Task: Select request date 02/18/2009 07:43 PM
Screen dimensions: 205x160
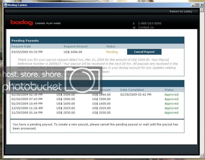Action: pos(27,99)
